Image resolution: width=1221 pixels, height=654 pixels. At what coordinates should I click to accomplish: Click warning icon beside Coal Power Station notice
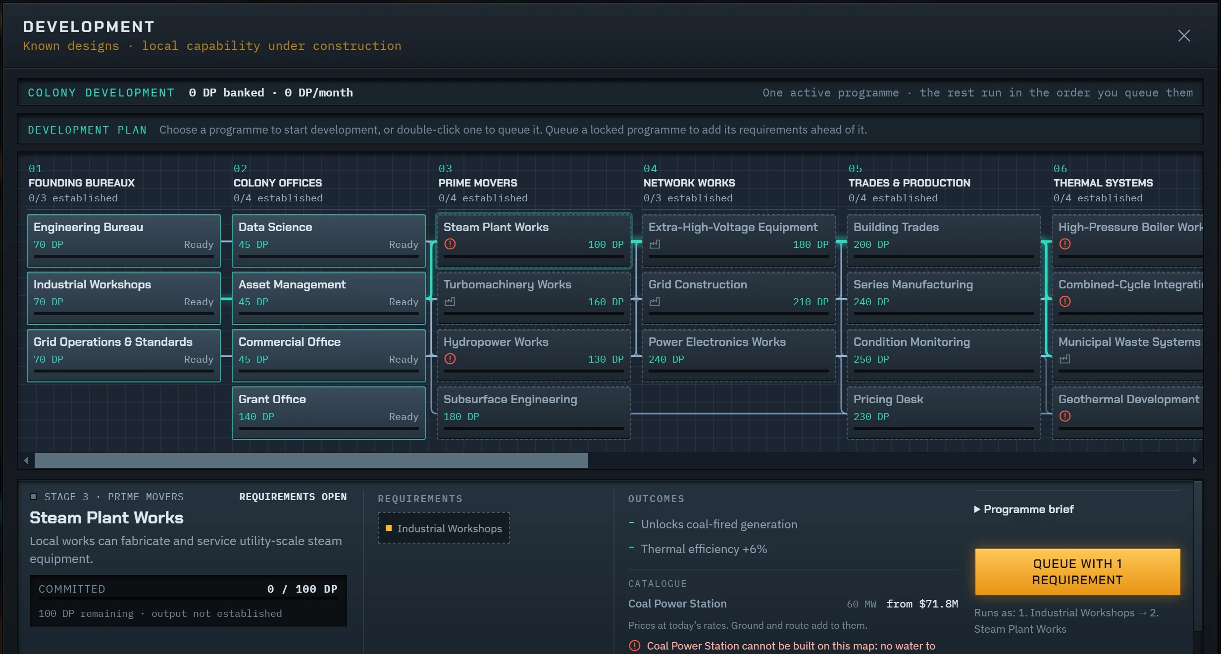pos(634,646)
